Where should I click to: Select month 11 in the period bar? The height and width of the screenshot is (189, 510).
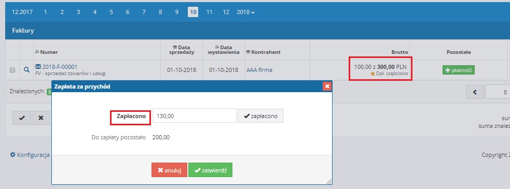pos(210,12)
